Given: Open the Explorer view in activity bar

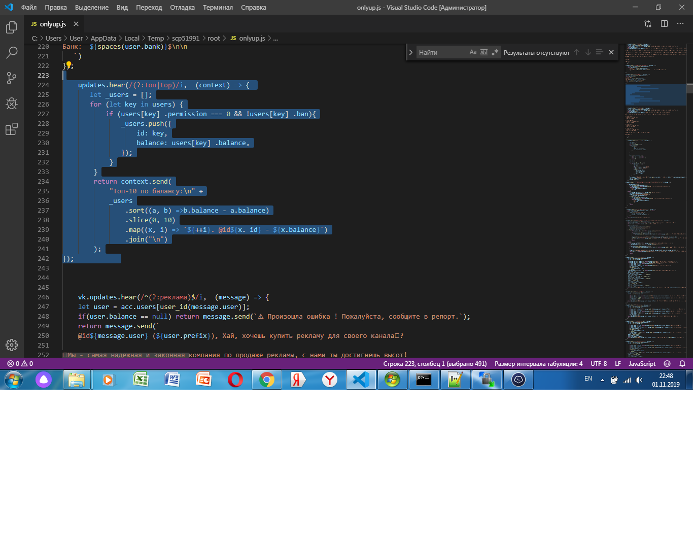Looking at the screenshot, I should tap(12, 27).
